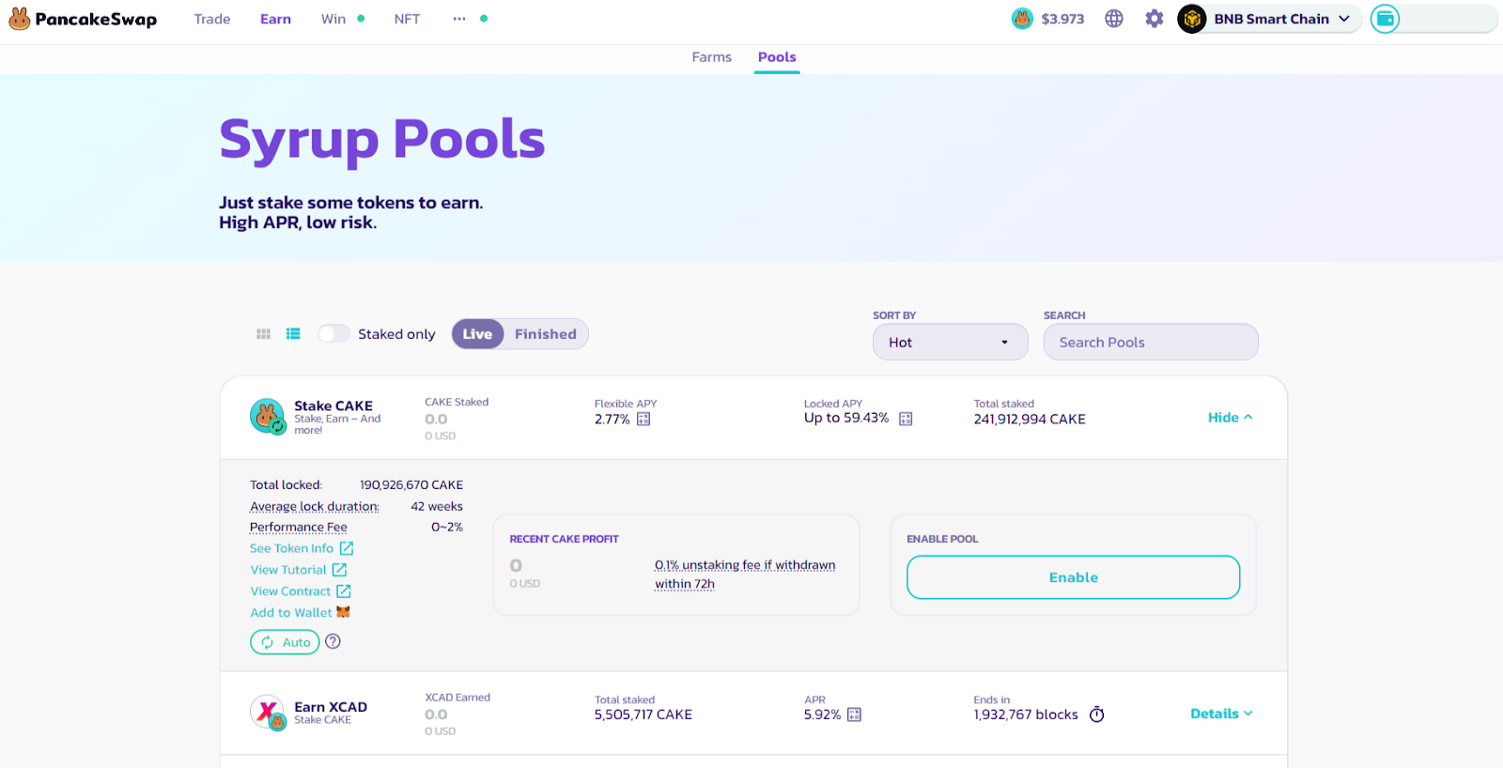
Task: Click the 0.1% unstaking fee text
Action: 745,575
